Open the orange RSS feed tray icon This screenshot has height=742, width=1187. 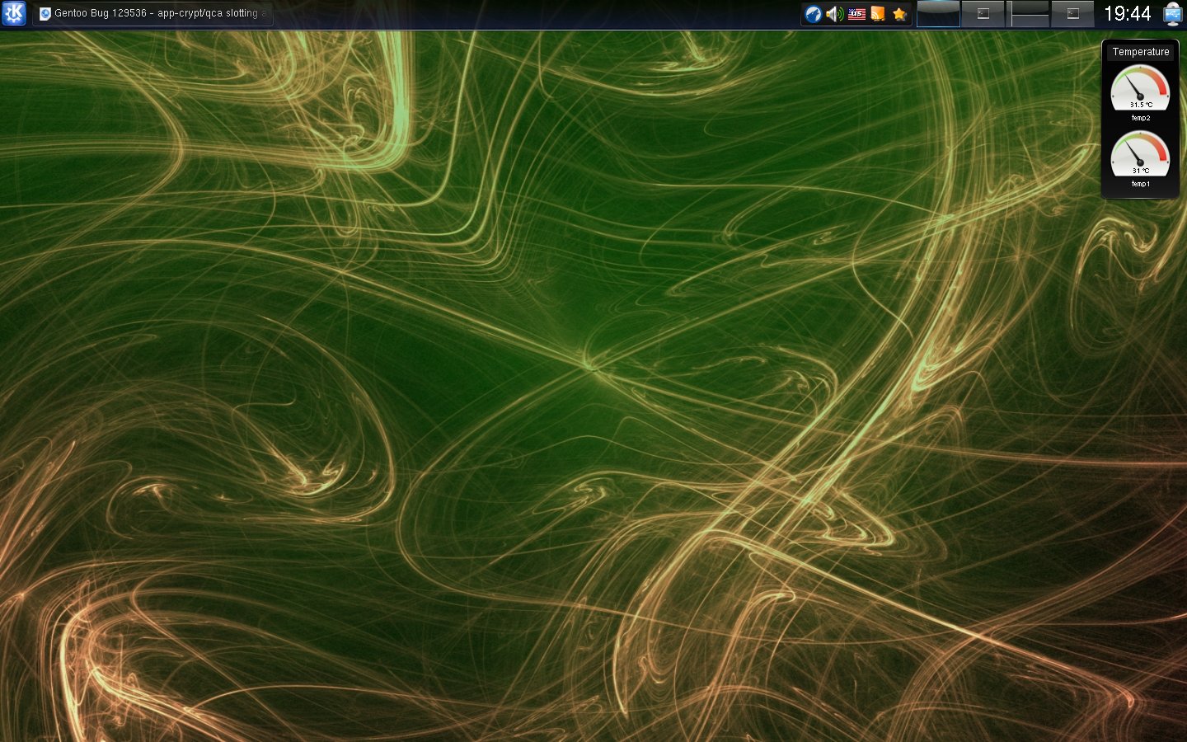[x=878, y=13]
